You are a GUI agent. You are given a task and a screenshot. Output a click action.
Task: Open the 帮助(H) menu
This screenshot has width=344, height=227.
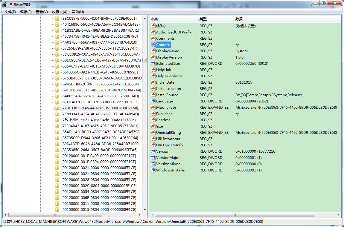pos(78,12)
